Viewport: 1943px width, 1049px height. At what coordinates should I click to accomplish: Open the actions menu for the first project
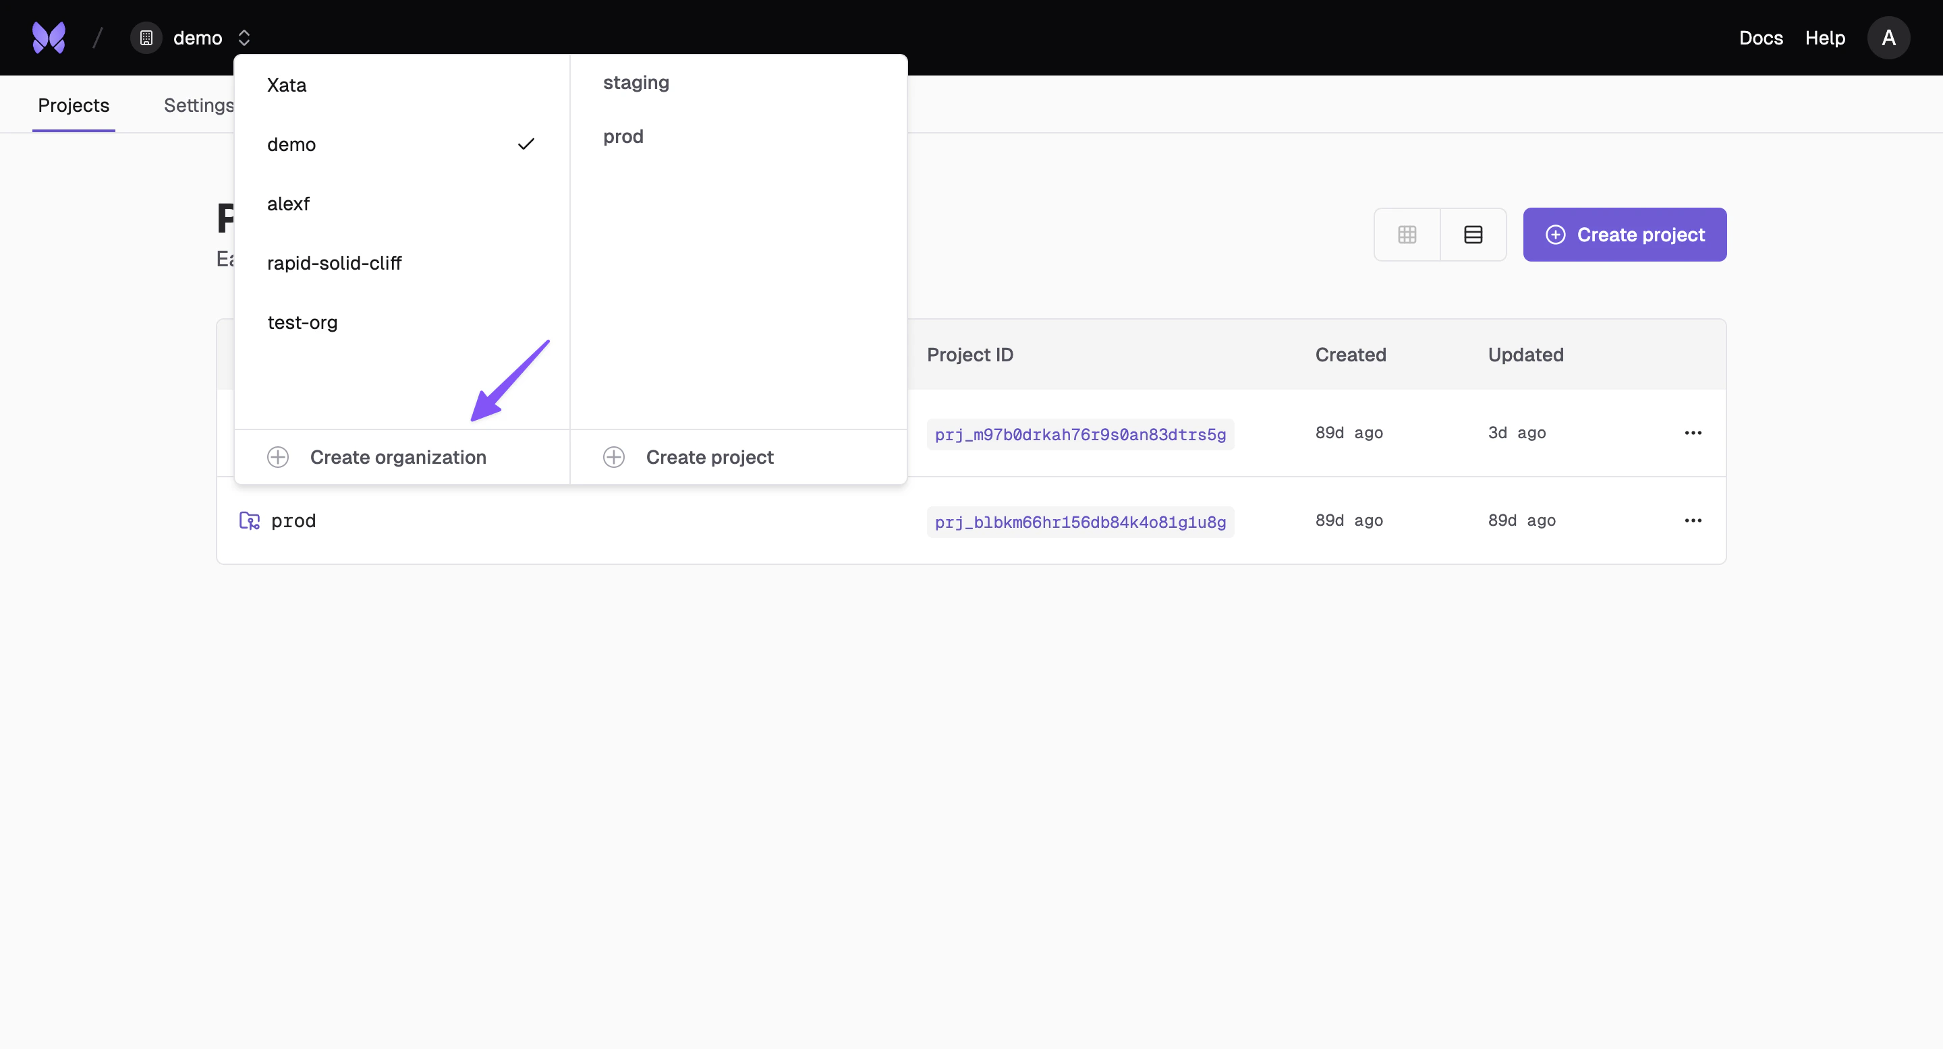pyautogui.click(x=1693, y=433)
